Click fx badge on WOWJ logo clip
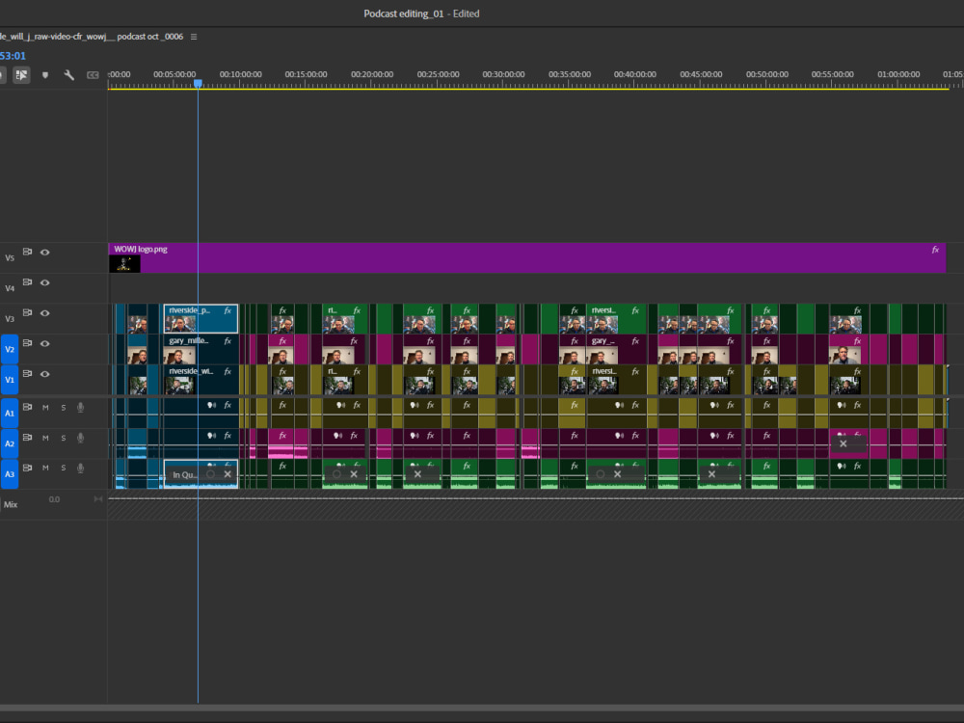This screenshot has height=723, width=964. coord(935,250)
